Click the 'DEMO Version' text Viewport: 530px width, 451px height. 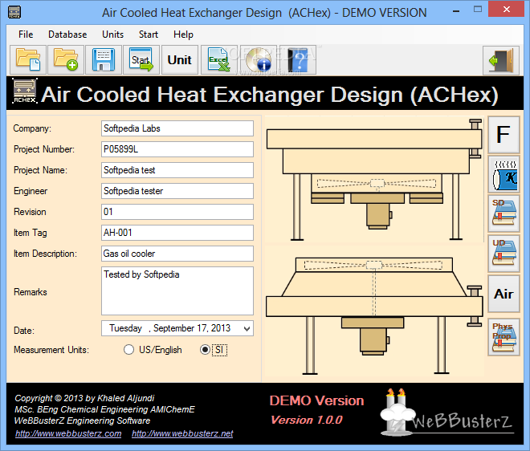pyautogui.click(x=316, y=400)
